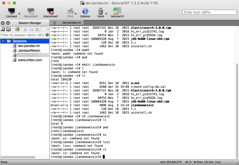Image resolution: width=239 pixels, height=165 pixels.
Task: Undock the Session Manager panel
Action: [x=8, y=23]
